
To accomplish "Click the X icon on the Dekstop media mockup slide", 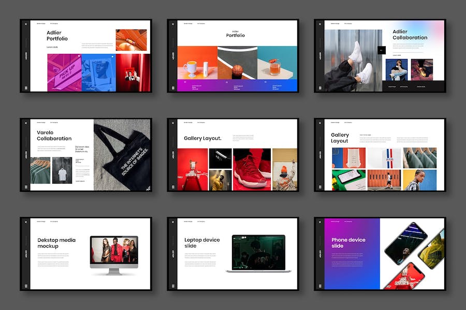I will pos(25,222).
